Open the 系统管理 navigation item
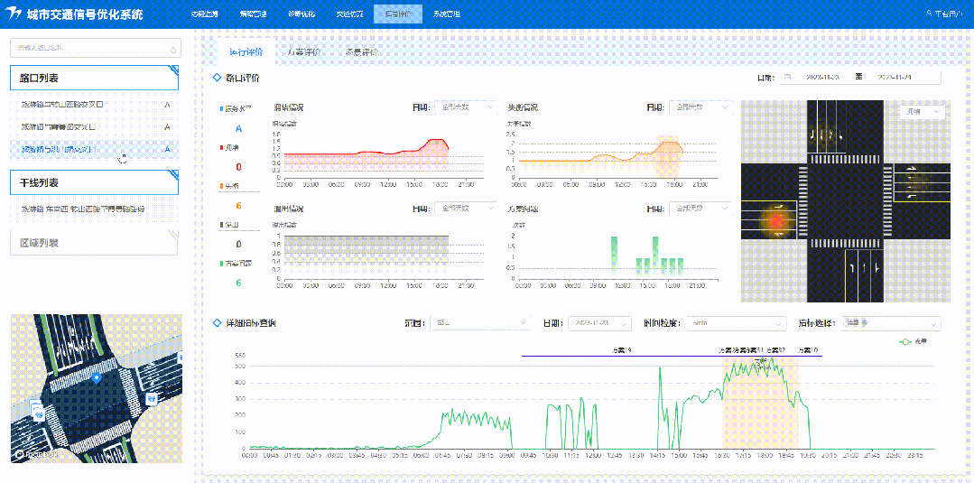This screenshot has height=483, width=974. pyautogui.click(x=447, y=14)
